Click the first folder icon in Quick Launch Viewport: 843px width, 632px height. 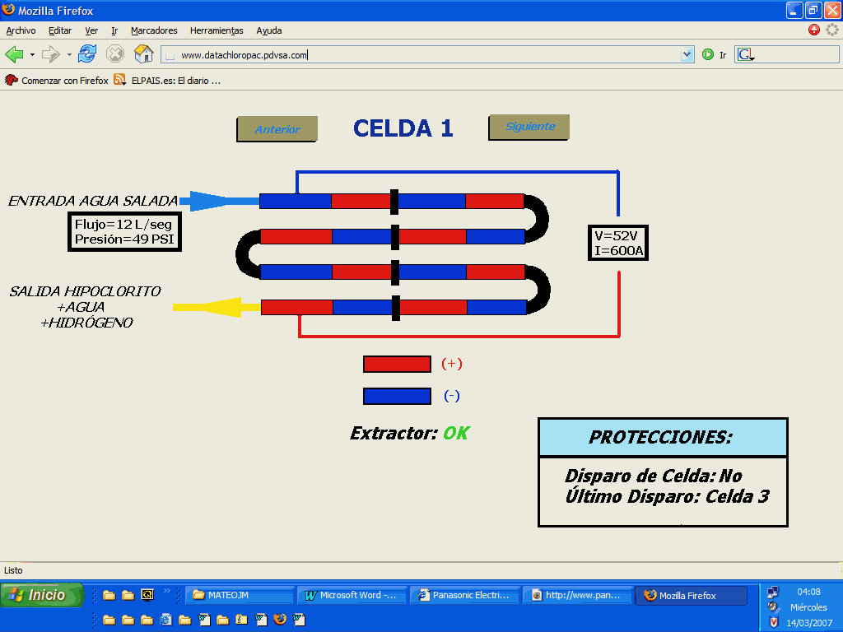[109, 595]
